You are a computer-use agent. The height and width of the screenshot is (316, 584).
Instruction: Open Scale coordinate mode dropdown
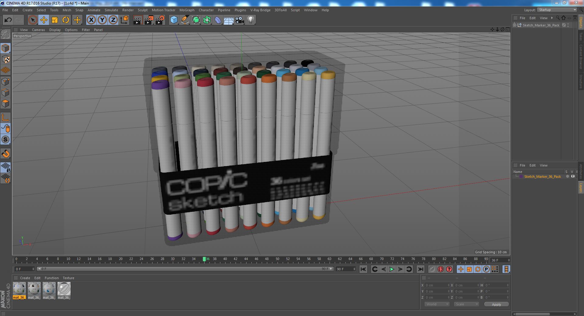coord(466,304)
